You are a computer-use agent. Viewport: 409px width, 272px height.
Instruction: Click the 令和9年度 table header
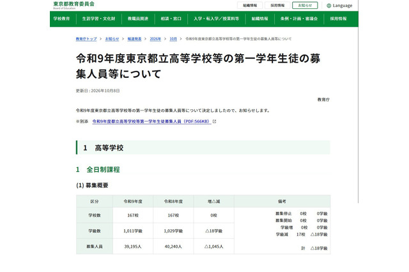pos(133,201)
